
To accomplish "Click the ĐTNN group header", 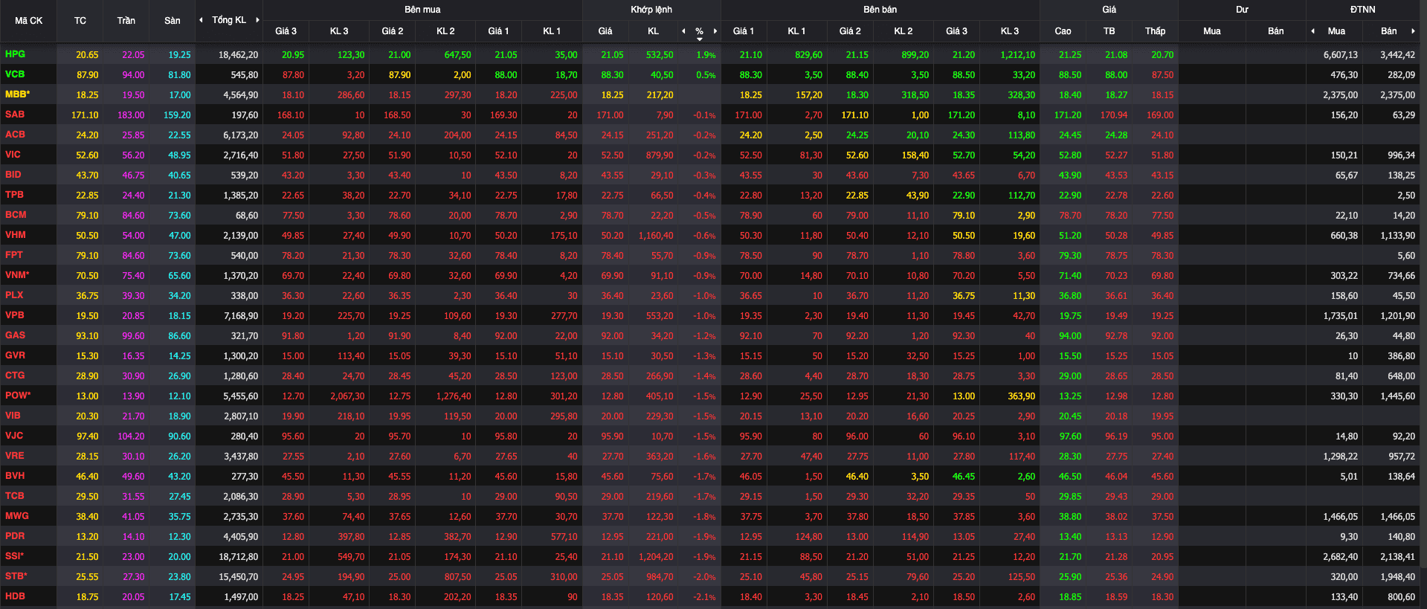I will (1363, 10).
